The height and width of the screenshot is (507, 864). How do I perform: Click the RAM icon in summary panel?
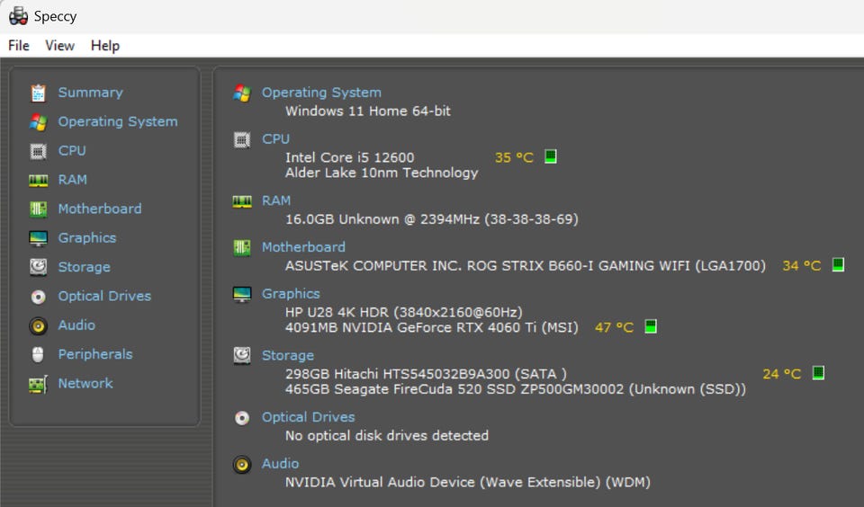[x=242, y=201]
